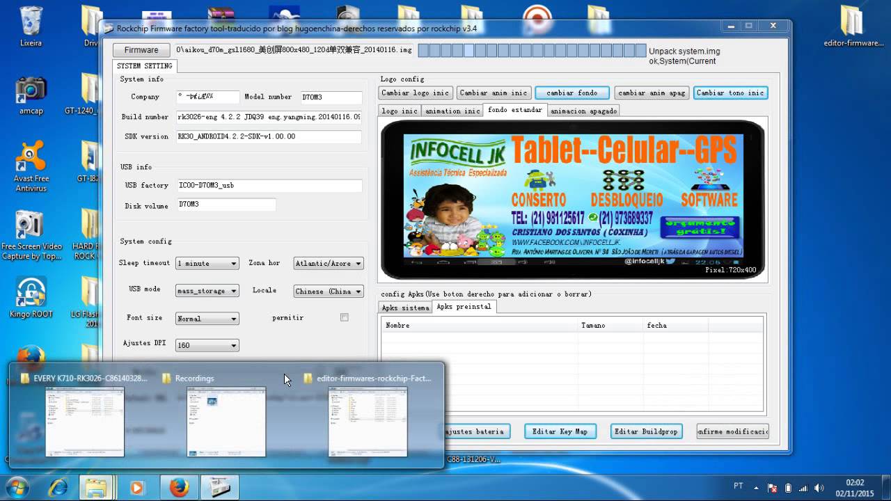Toggle the permitir checkbox
891x501 pixels.
click(344, 317)
